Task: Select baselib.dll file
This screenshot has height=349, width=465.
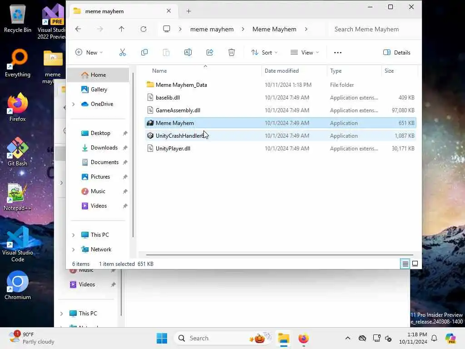Action: pyautogui.click(x=280, y=98)
